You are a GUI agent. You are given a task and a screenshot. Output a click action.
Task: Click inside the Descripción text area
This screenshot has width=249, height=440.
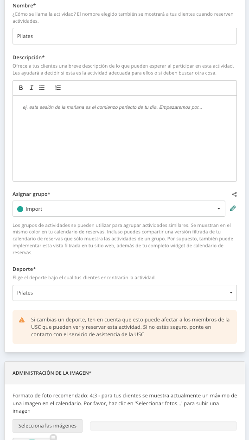(124, 138)
